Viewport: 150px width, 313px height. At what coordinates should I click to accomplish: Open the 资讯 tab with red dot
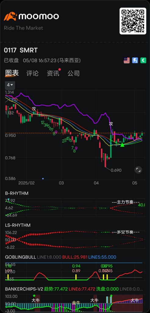[x=53, y=73]
